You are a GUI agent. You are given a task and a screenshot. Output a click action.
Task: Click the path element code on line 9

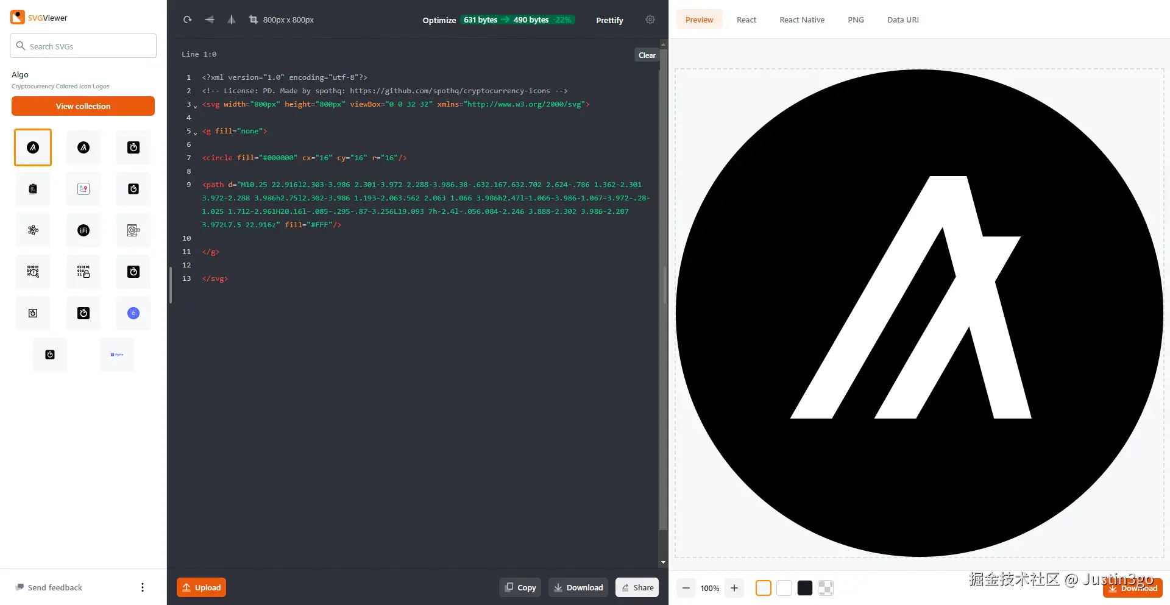point(426,205)
